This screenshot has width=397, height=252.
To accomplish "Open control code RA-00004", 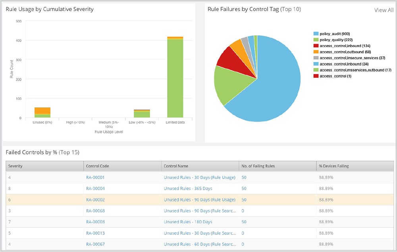I will point(95,189).
